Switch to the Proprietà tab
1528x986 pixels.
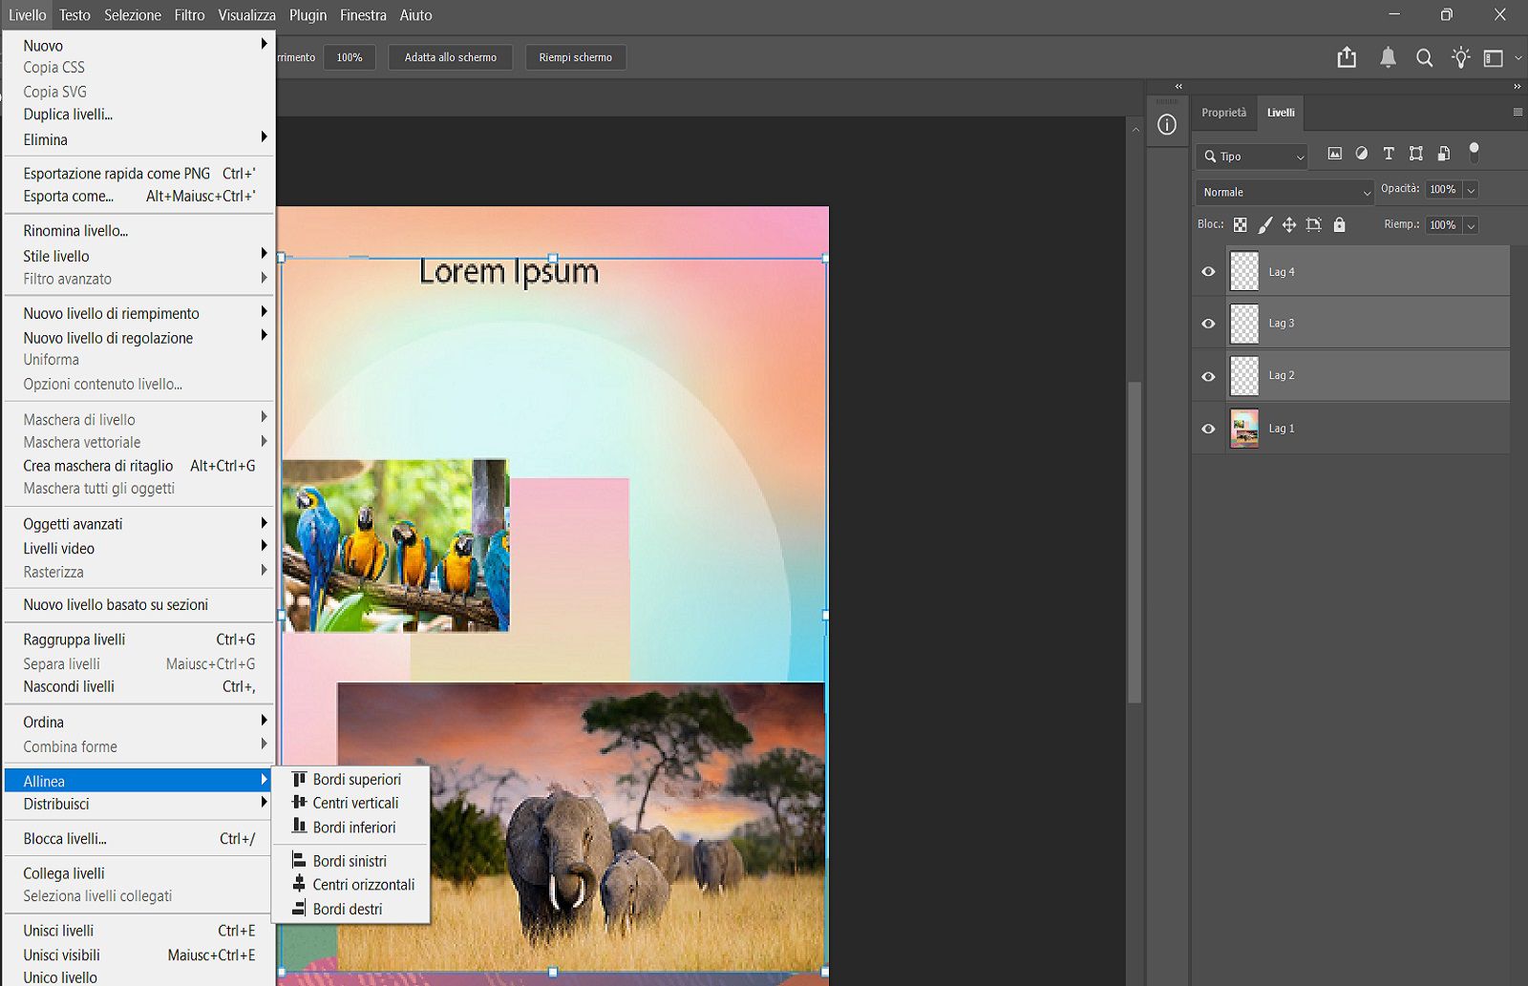pyautogui.click(x=1224, y=112)
